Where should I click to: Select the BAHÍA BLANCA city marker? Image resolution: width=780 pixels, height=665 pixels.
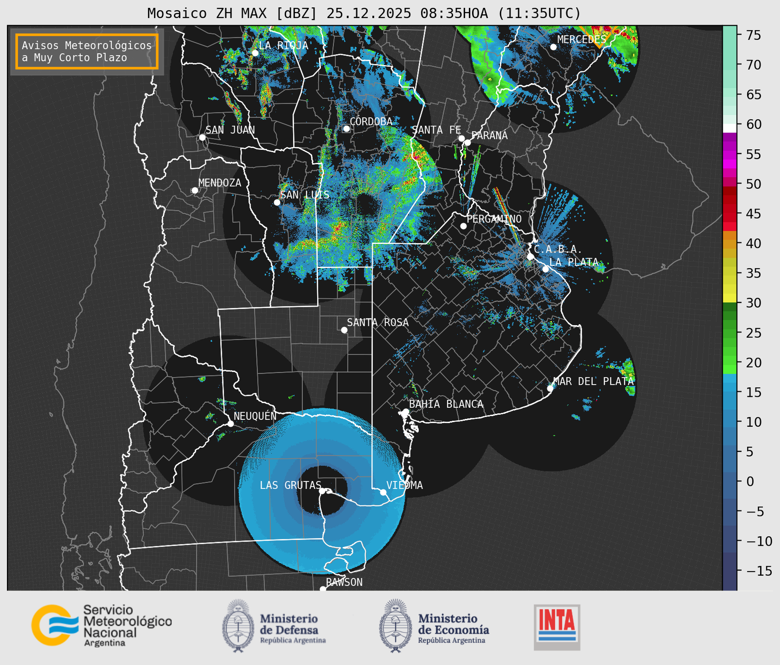tap(405, 412)
